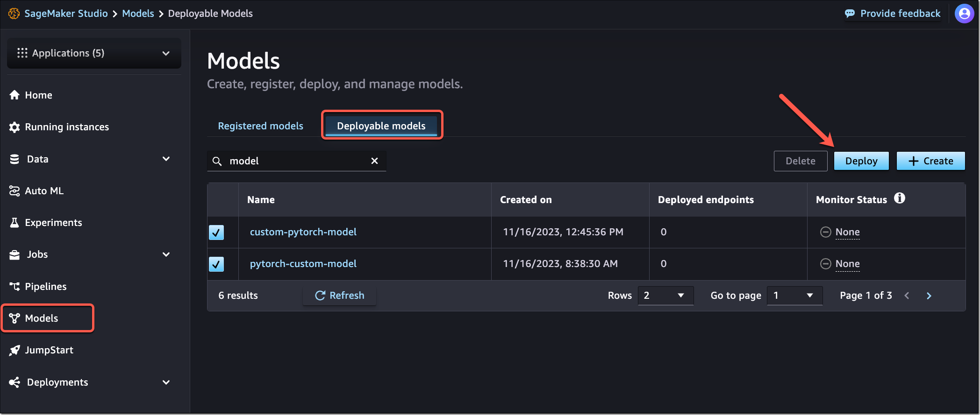
Task: Open Experiments in the sidebar
Action: (x=53, y=223)
